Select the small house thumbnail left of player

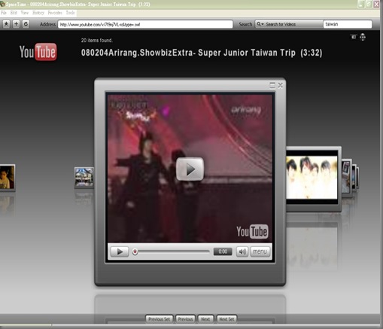[84, 178]
